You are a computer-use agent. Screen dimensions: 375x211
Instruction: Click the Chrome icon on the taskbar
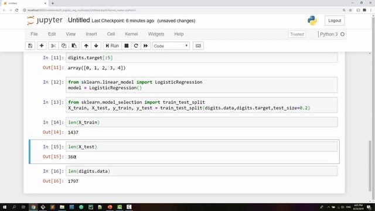[x=33, y=207]
